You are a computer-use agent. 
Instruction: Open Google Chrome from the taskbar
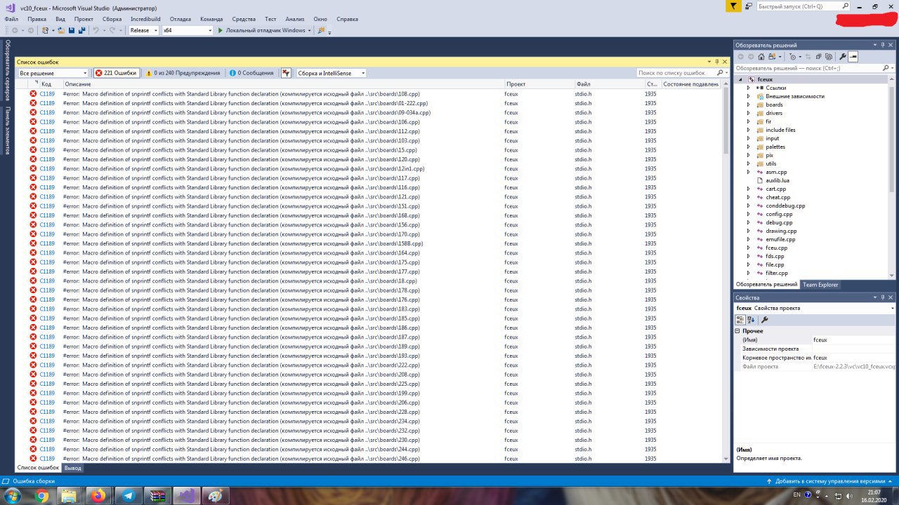tap(41, 496)
